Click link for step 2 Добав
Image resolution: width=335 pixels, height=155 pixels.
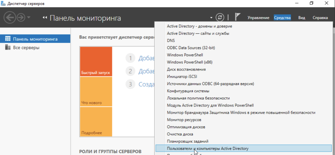pyautogui.click(x=147, y=71)
